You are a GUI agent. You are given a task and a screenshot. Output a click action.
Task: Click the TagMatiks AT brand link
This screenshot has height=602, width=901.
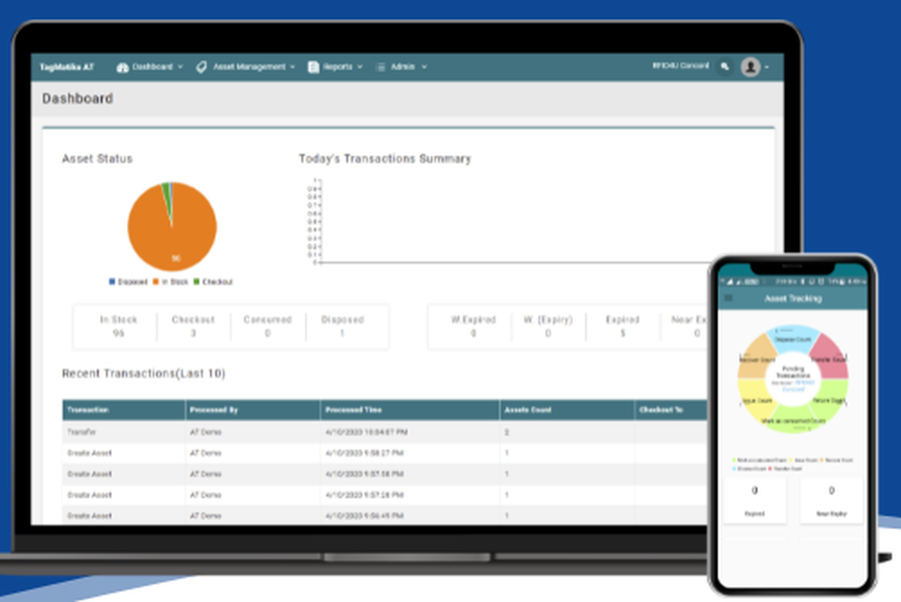(x=67, y=67)
